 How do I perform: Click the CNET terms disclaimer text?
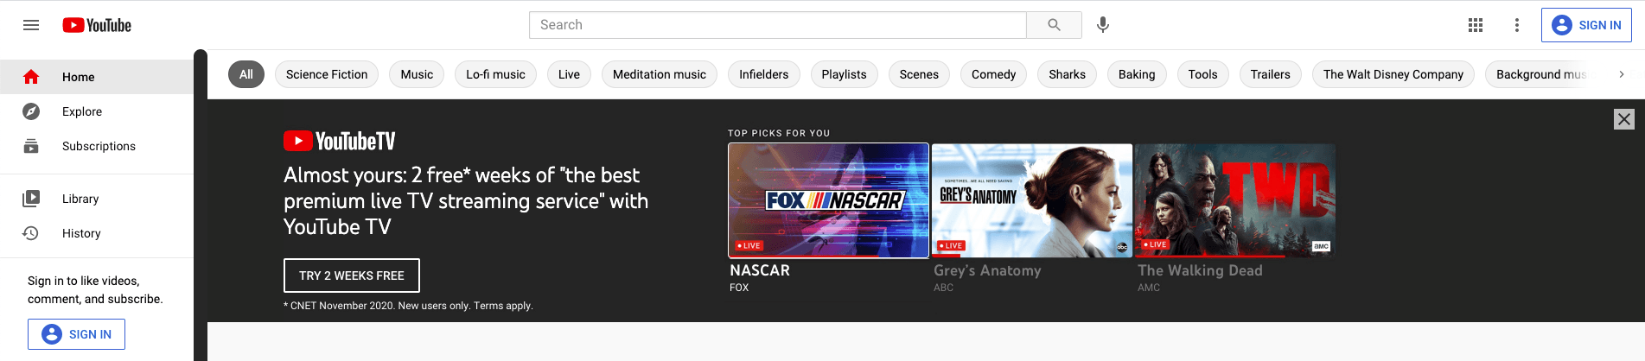408,306
